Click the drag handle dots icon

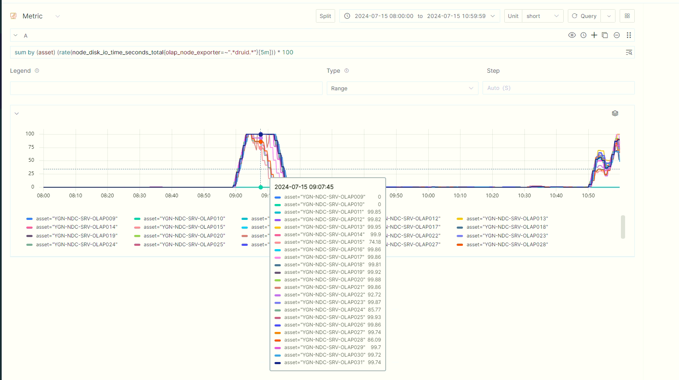(x=628, y=35)
